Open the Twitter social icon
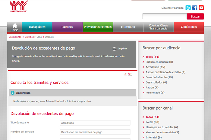 (x=188, y=8)
